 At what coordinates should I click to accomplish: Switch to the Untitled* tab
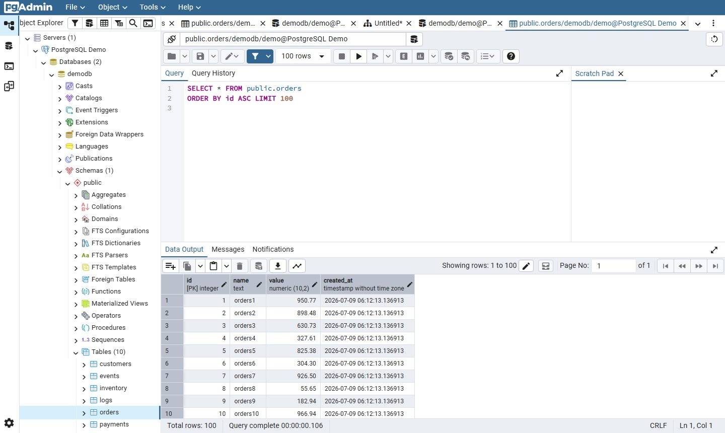(388, 23)
